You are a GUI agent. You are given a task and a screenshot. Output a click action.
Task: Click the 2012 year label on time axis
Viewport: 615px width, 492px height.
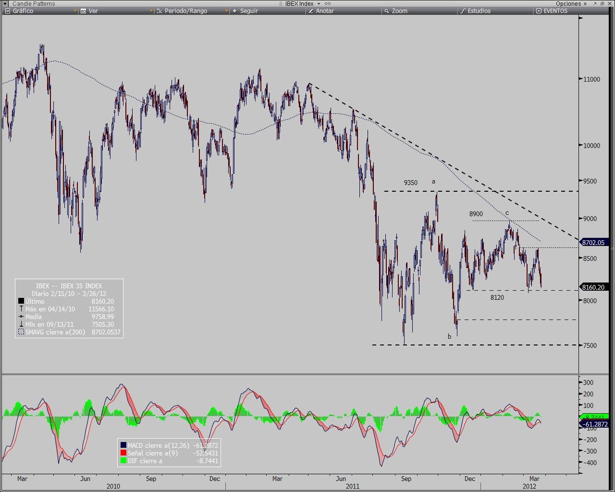click(529, 486)
